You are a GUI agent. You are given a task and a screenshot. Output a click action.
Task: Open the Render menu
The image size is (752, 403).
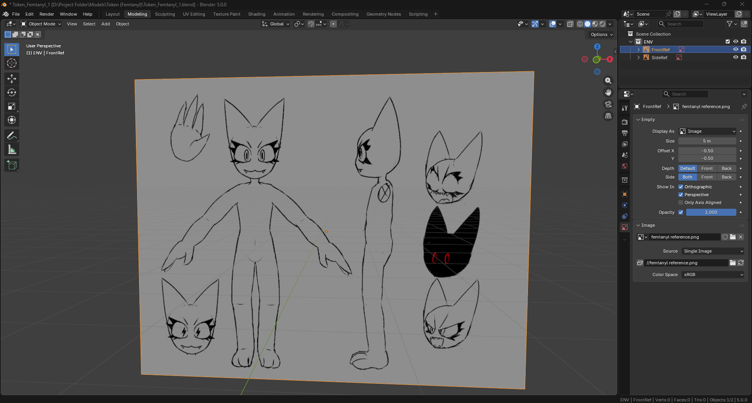tap(47, 14)
